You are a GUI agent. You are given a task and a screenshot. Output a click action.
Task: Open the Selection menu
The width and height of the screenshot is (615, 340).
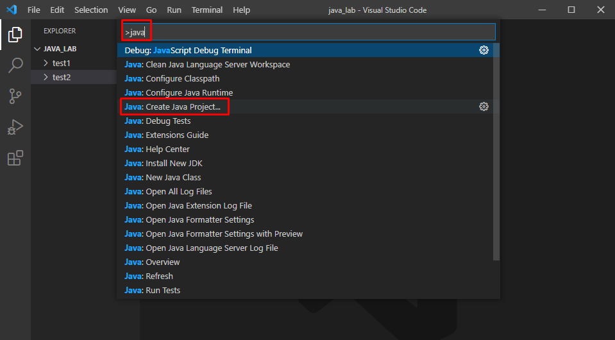coord(91,10)
